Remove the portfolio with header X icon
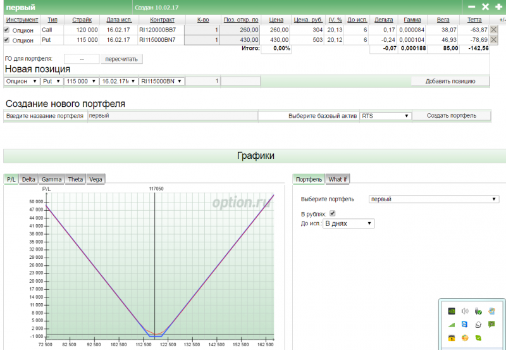Viewport: 506px width, 350px height. (x=485, y=7)
